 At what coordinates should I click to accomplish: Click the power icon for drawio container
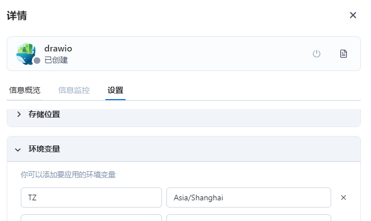[x=316, y=54]
